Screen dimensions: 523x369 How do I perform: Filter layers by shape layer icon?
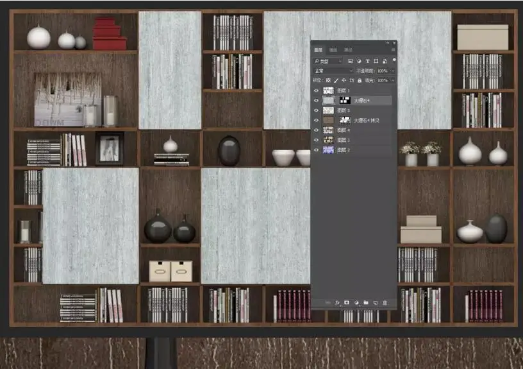(x=376, y=61)
